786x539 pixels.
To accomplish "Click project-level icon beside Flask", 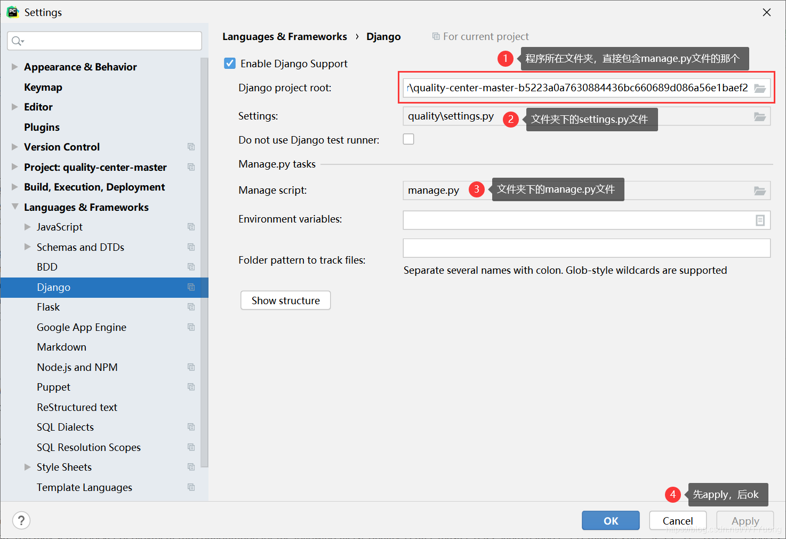I will point(191,307).
